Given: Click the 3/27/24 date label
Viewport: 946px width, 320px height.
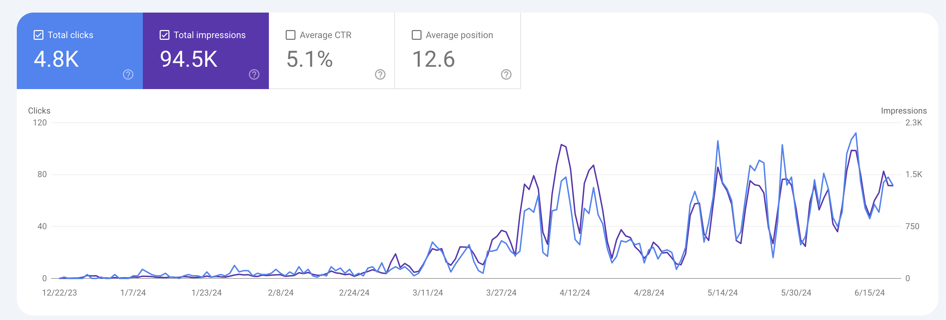Looking at the screenshot, I should coord(501,292).
